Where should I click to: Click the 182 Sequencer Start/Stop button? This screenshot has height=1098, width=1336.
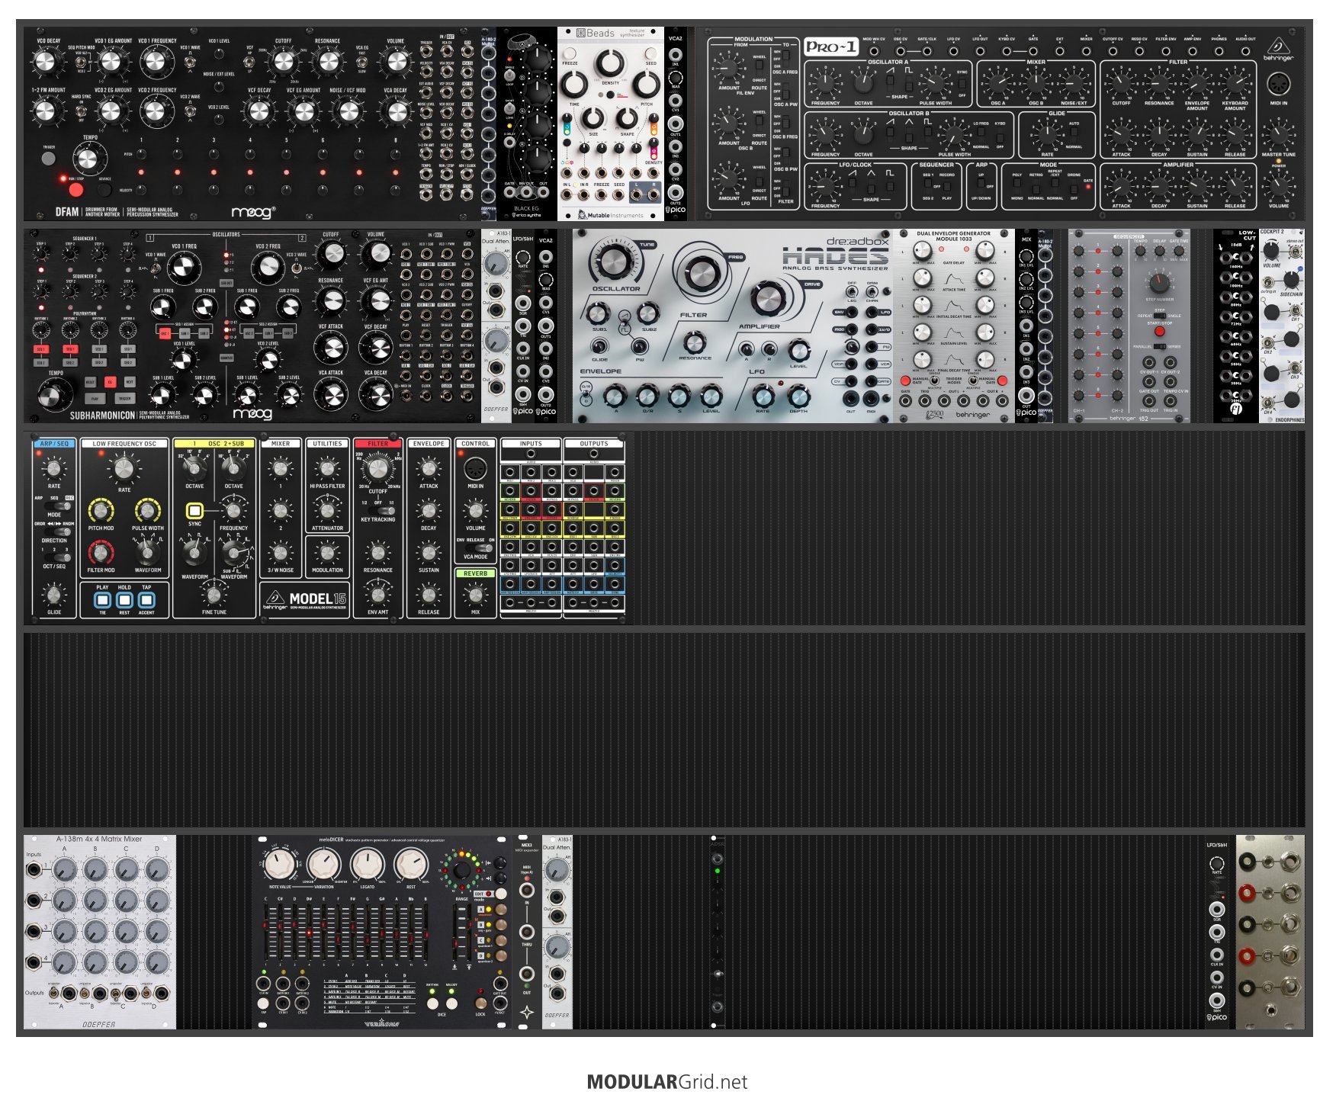tap(1159, 332)
